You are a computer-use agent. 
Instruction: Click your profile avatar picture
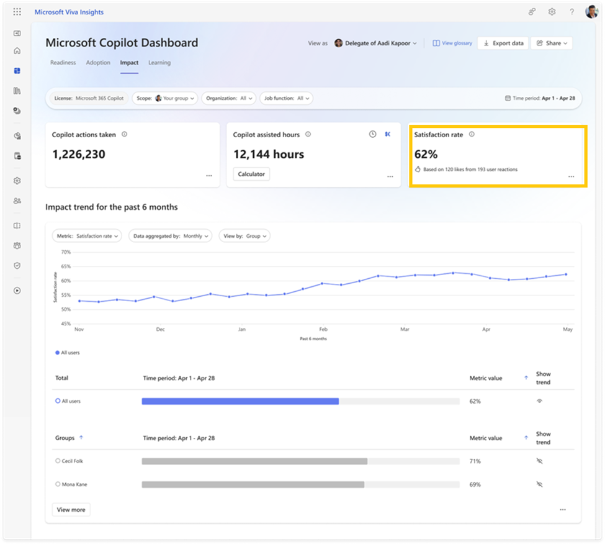coord(591,11)
